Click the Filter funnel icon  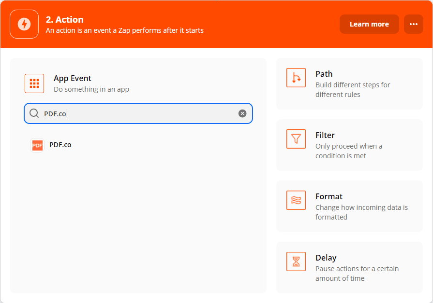(x=296, y=139)
